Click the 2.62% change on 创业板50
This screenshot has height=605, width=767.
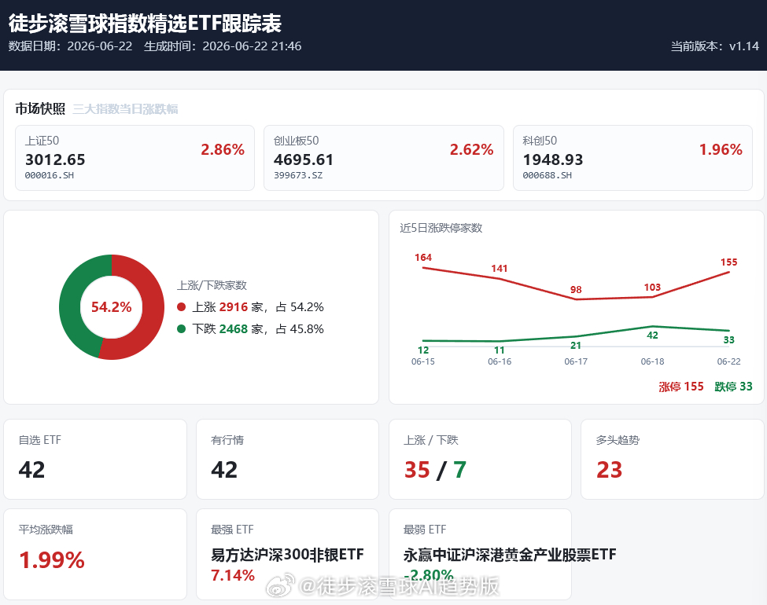(471, 149)
